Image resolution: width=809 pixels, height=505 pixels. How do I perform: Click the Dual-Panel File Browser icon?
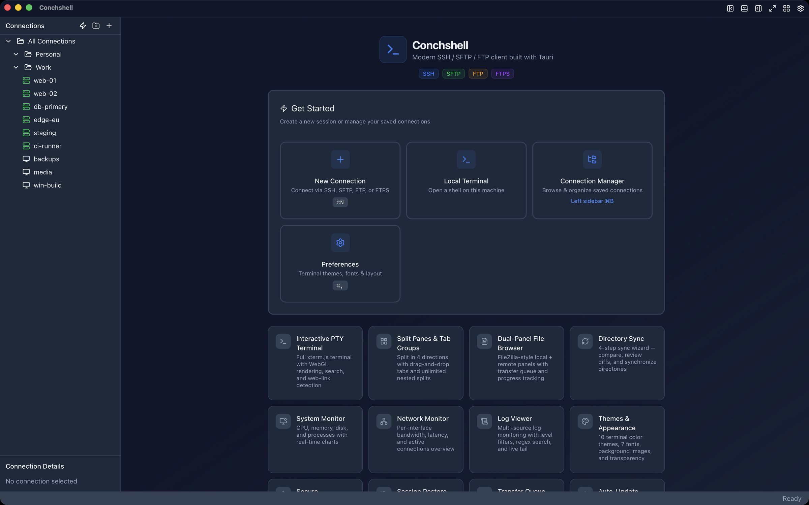[484, 341]
